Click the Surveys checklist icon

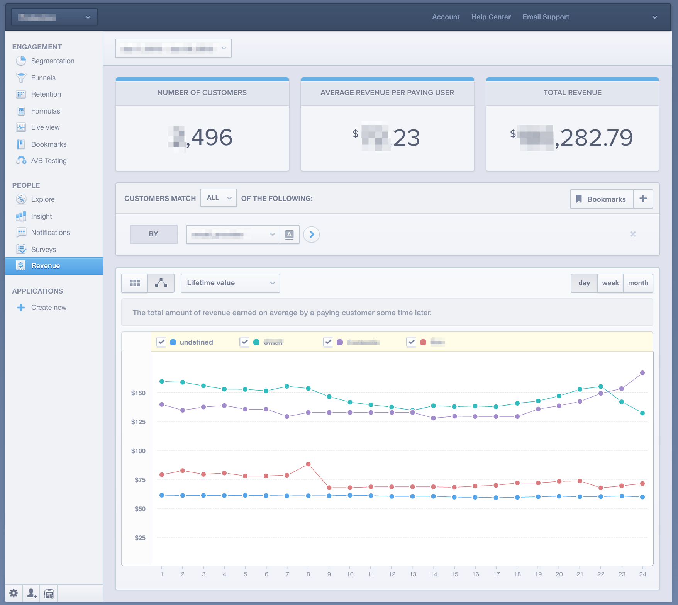coord(21,249)
